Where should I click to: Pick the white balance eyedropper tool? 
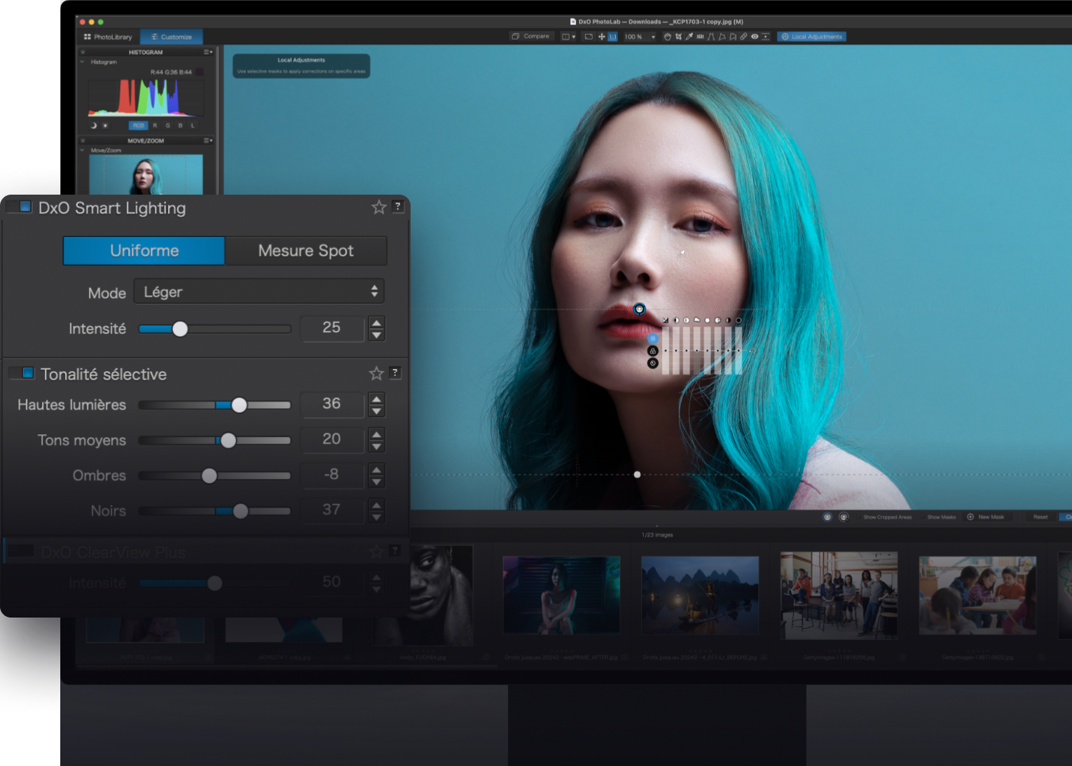pos(689,36)
